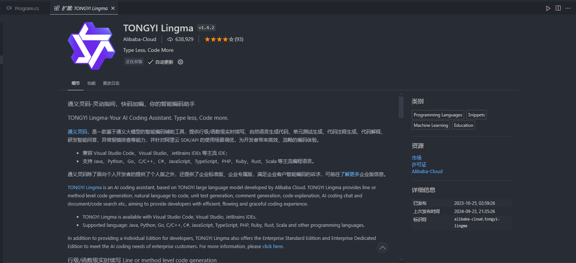Follow the 了解更多 link
The height and width of the screenshot is (263, 576).
click(x=350, y=174)
